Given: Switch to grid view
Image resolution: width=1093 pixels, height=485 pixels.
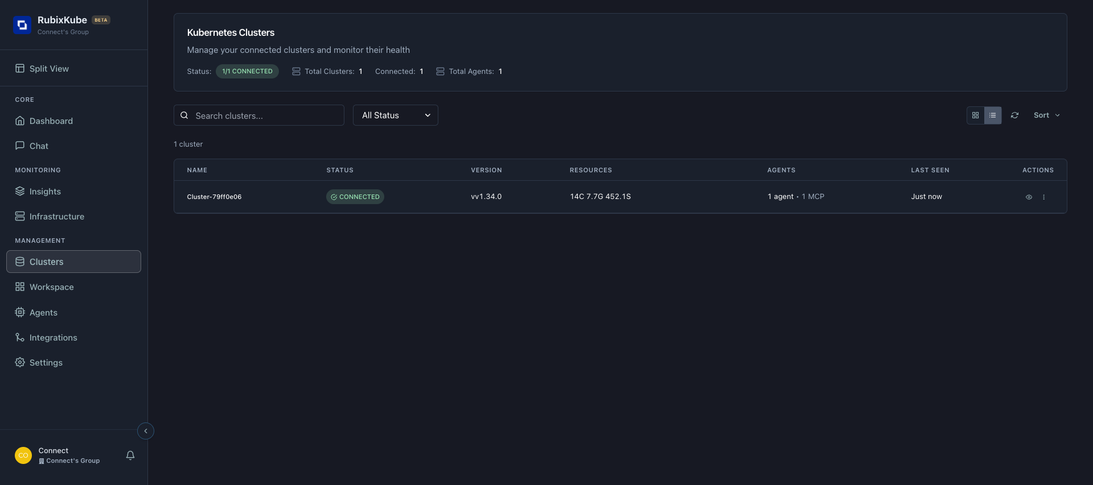Looking at the screenshot, I should (x=976, y=115).
